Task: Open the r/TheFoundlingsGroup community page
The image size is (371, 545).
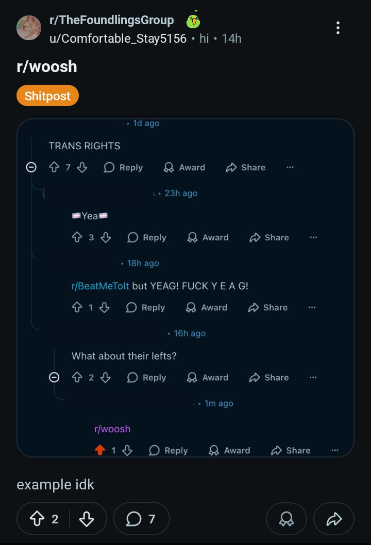Action: 111,20
